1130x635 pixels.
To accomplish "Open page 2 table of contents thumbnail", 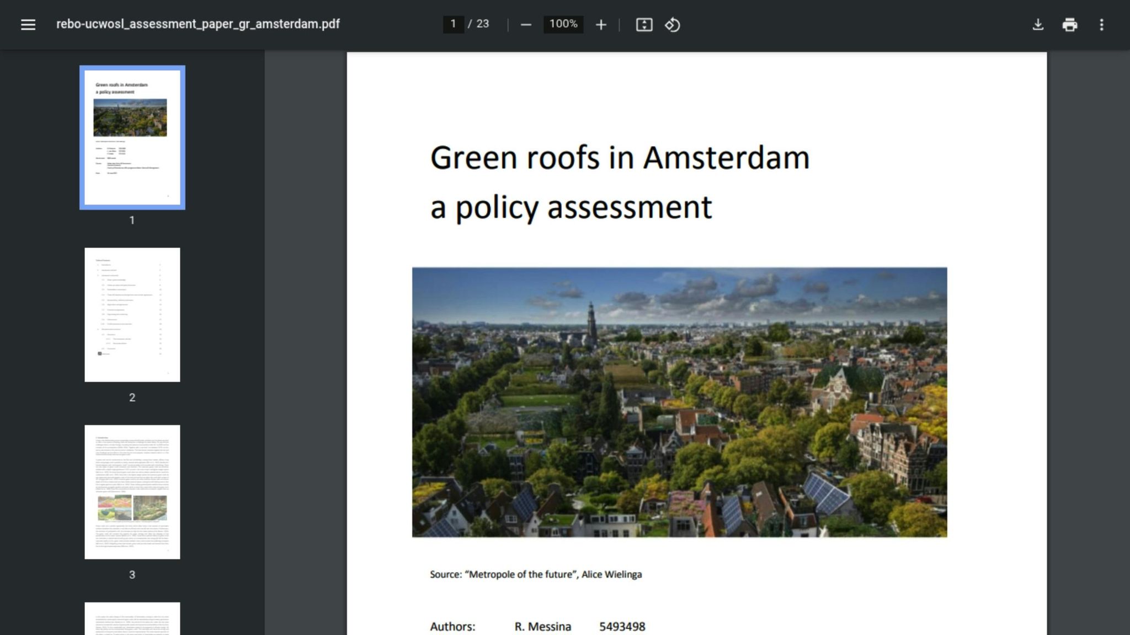I will click(x=132, y=315).
